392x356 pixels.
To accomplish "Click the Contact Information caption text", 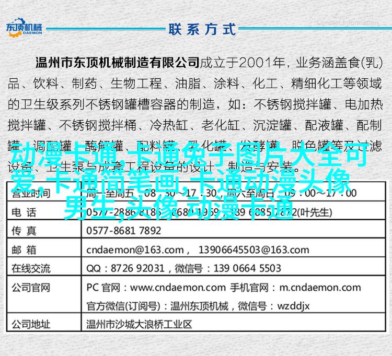I will (x=348, y=23).
